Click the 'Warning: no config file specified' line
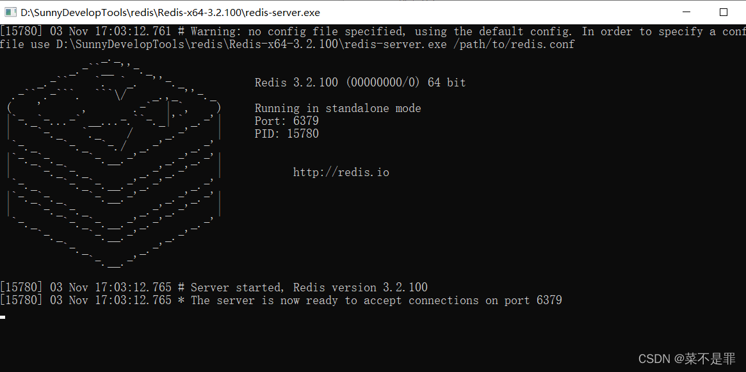The image size is (746, 372). [373, 32]
